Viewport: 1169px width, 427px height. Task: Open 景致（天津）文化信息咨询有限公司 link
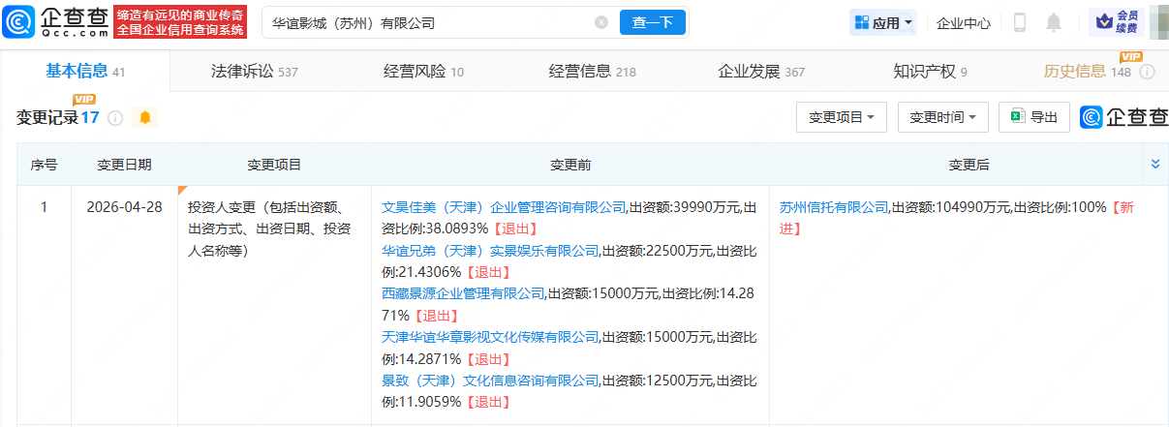[x=491, y=381]
